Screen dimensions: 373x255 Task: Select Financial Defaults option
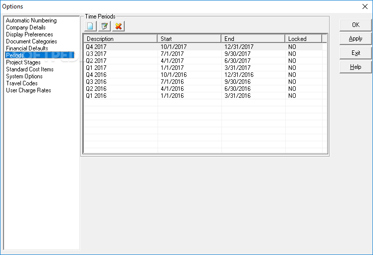point(27,48)
